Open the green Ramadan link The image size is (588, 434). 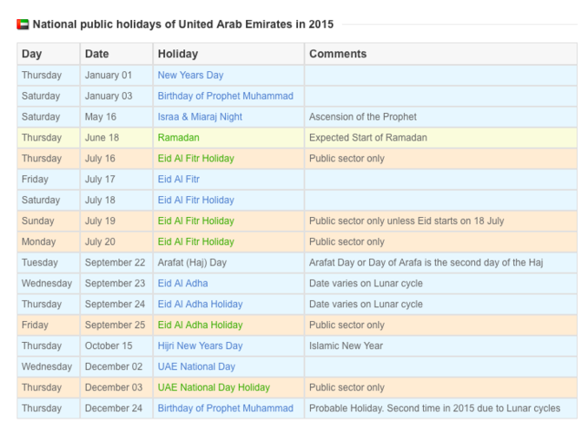tap(179, 137)
